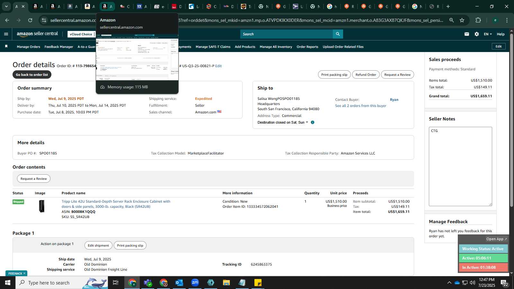Click the Edit shipment button
The width and height of the screenshot is (514, 289).
[x=98, y=245]
